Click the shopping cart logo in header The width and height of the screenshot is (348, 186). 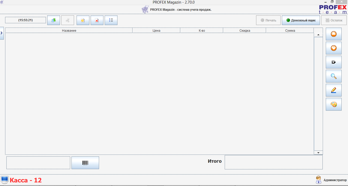pyautogui.click(x=145, y=10)
